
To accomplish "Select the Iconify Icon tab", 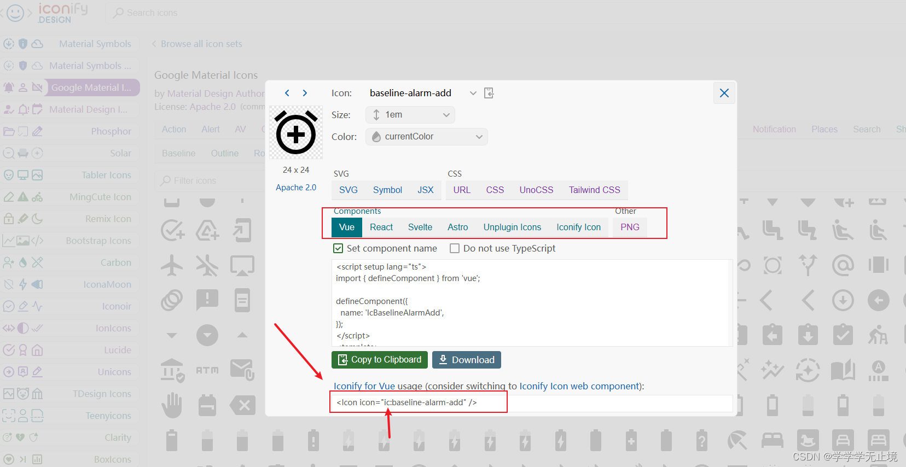I will (x=578, y=227).
